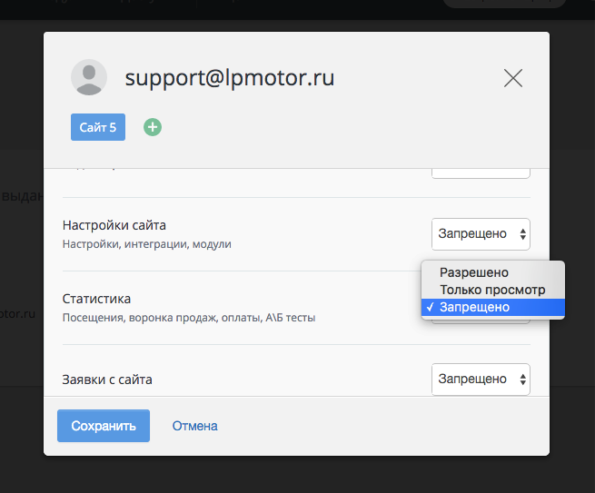Click the green plus add-site icon
This screenshot has height=493, width=595.
[153, 127]
